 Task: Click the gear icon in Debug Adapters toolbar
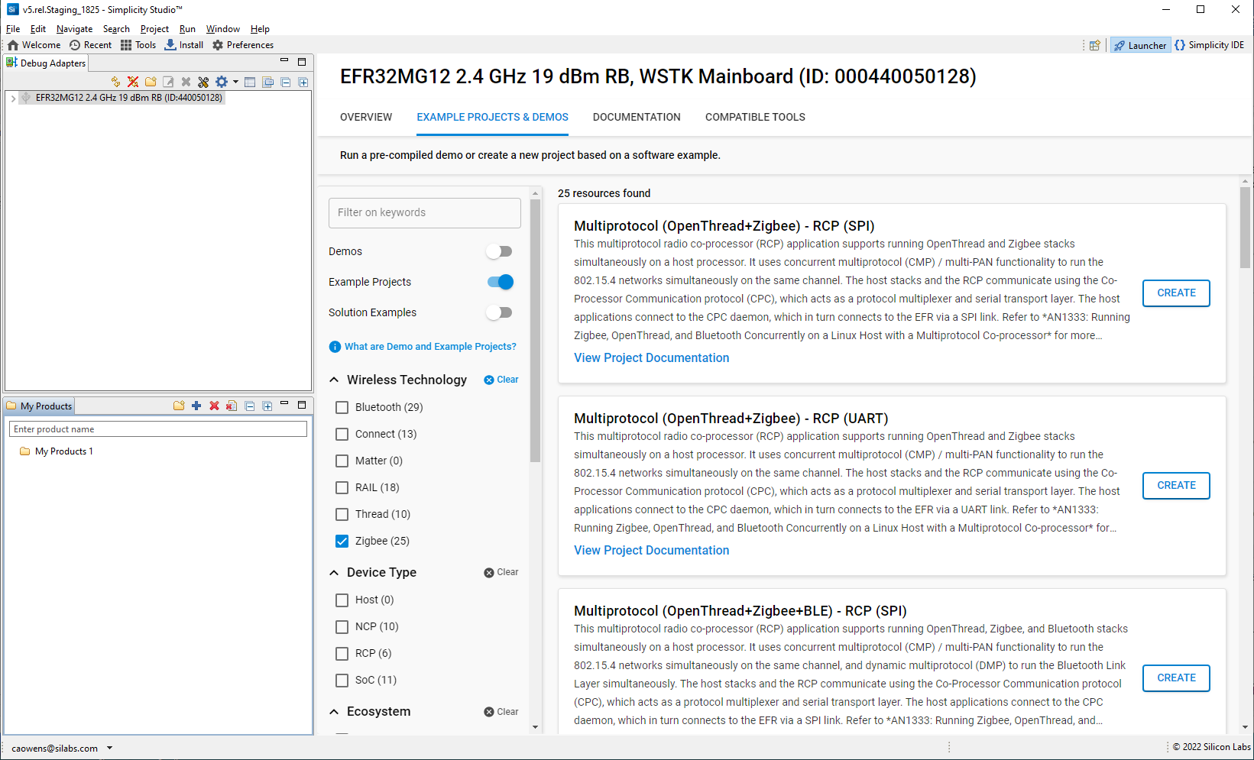[x=222, y=82]
